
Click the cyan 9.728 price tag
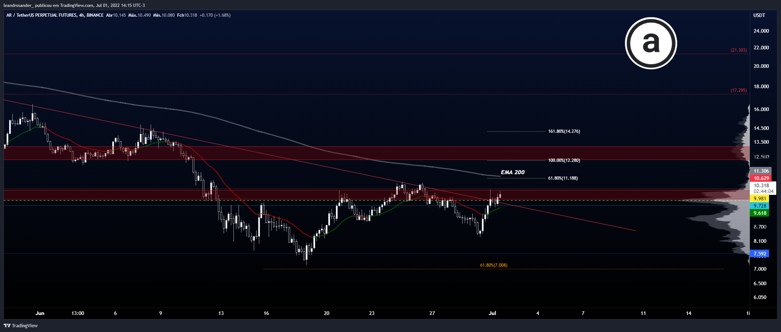coord(760,206)
